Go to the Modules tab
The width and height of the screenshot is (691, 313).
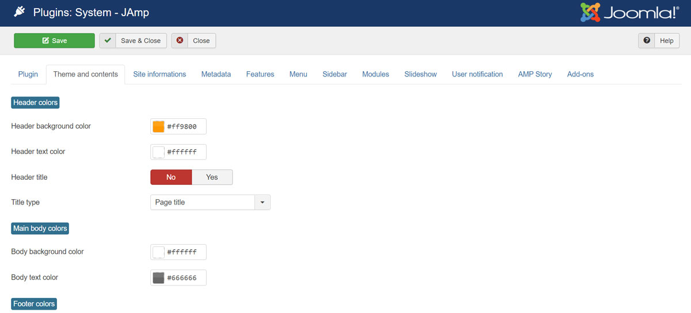[375, 74]
